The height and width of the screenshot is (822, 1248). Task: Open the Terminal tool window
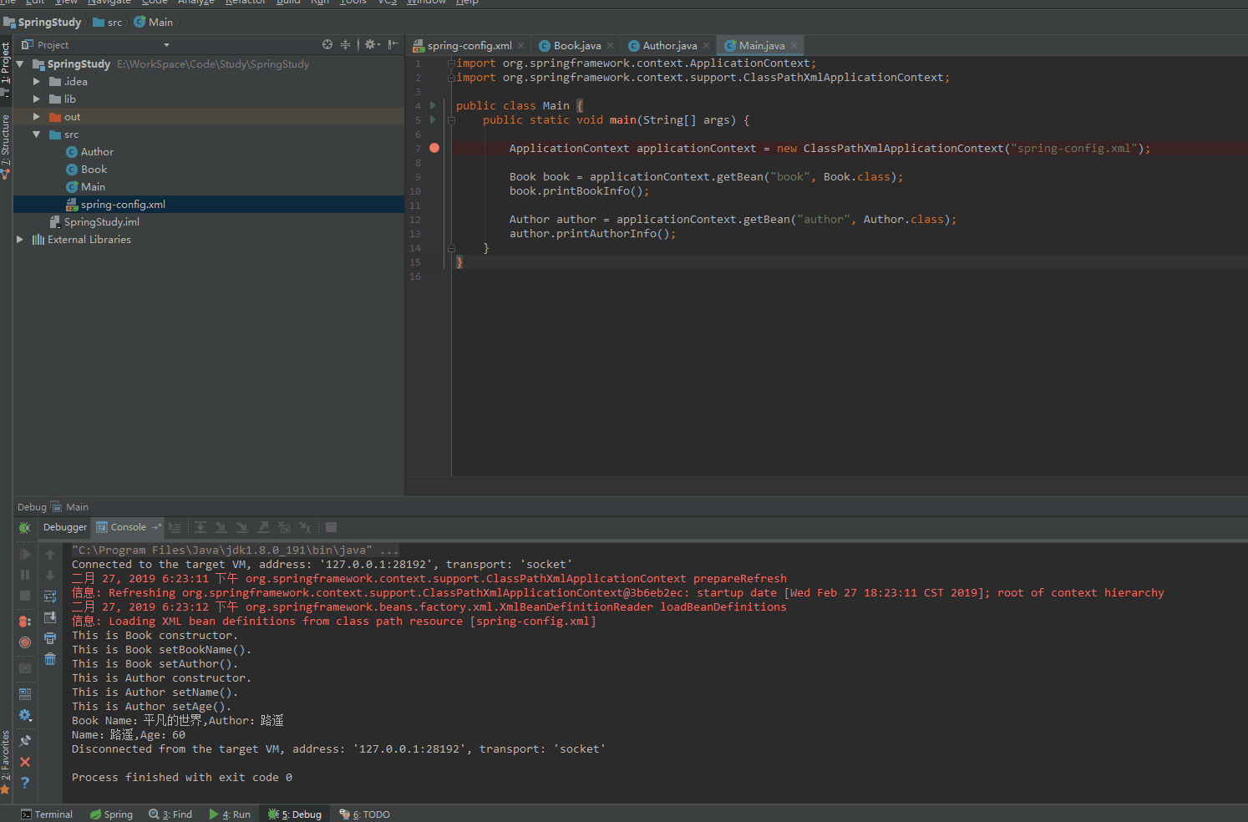[x=47, y=814]
